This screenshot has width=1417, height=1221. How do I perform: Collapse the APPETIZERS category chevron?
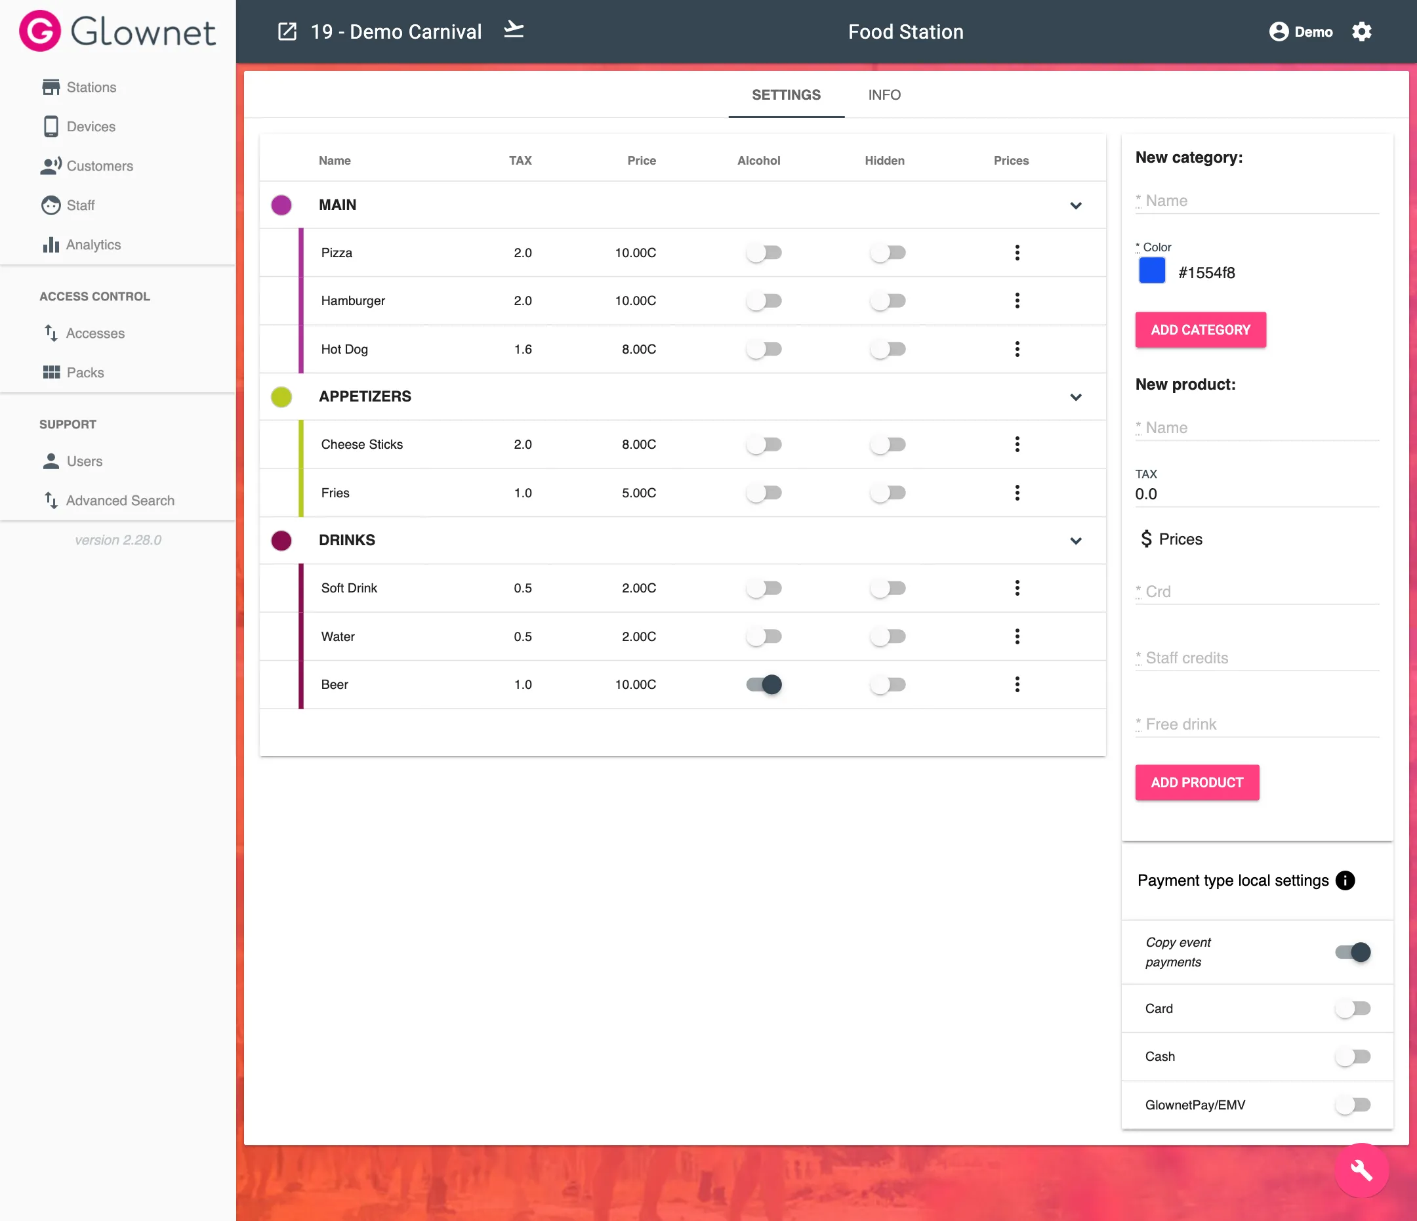tap(1076, 397)
